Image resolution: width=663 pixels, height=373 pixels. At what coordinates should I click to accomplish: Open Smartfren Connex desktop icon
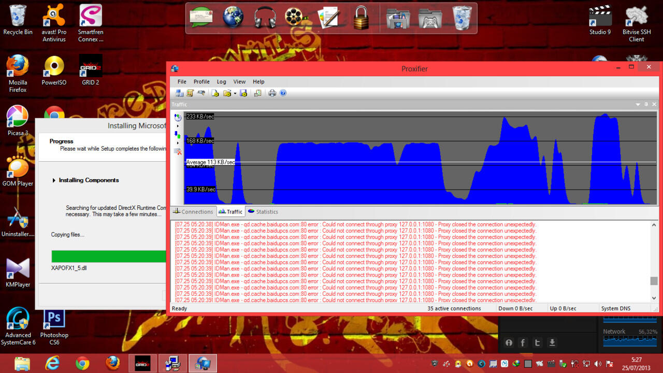point(91,23)
